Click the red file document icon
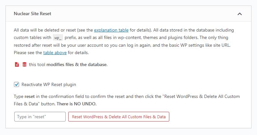 [x=17, y=64]
